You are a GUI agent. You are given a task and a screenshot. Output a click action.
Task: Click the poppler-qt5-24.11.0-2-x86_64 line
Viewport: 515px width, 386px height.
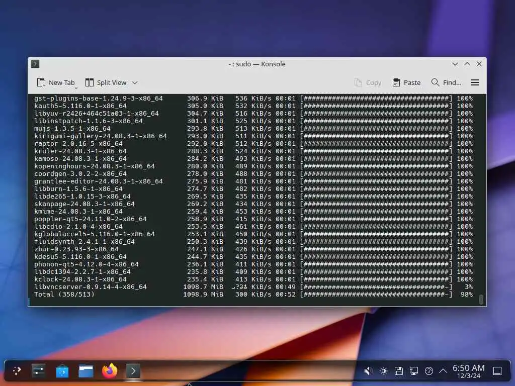253,219
